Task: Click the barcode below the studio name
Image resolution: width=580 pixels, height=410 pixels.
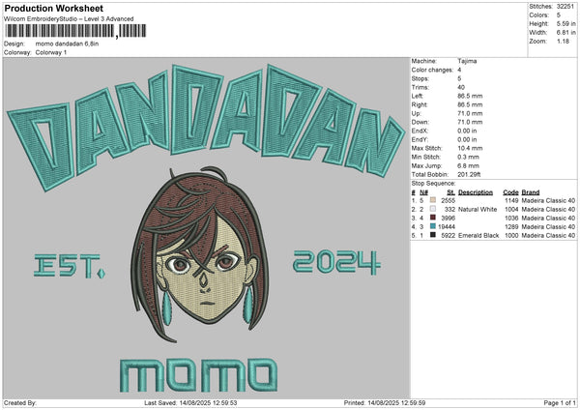Action: [75, 31]
